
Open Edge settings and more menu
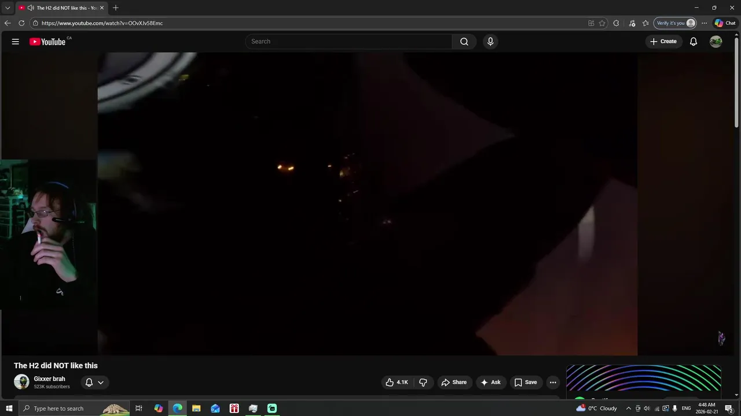[704, 23]
